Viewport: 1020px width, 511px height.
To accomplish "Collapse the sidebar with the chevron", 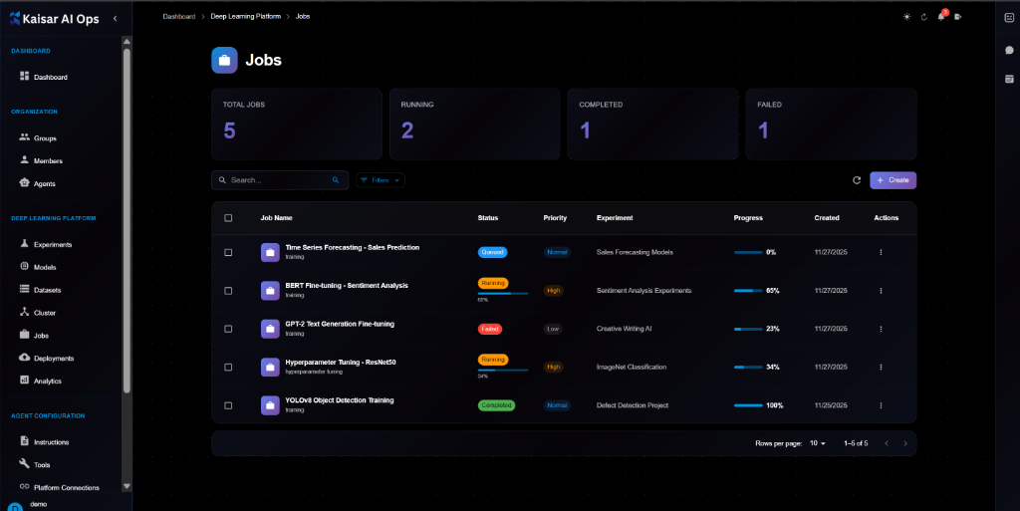I will (115, 19).
